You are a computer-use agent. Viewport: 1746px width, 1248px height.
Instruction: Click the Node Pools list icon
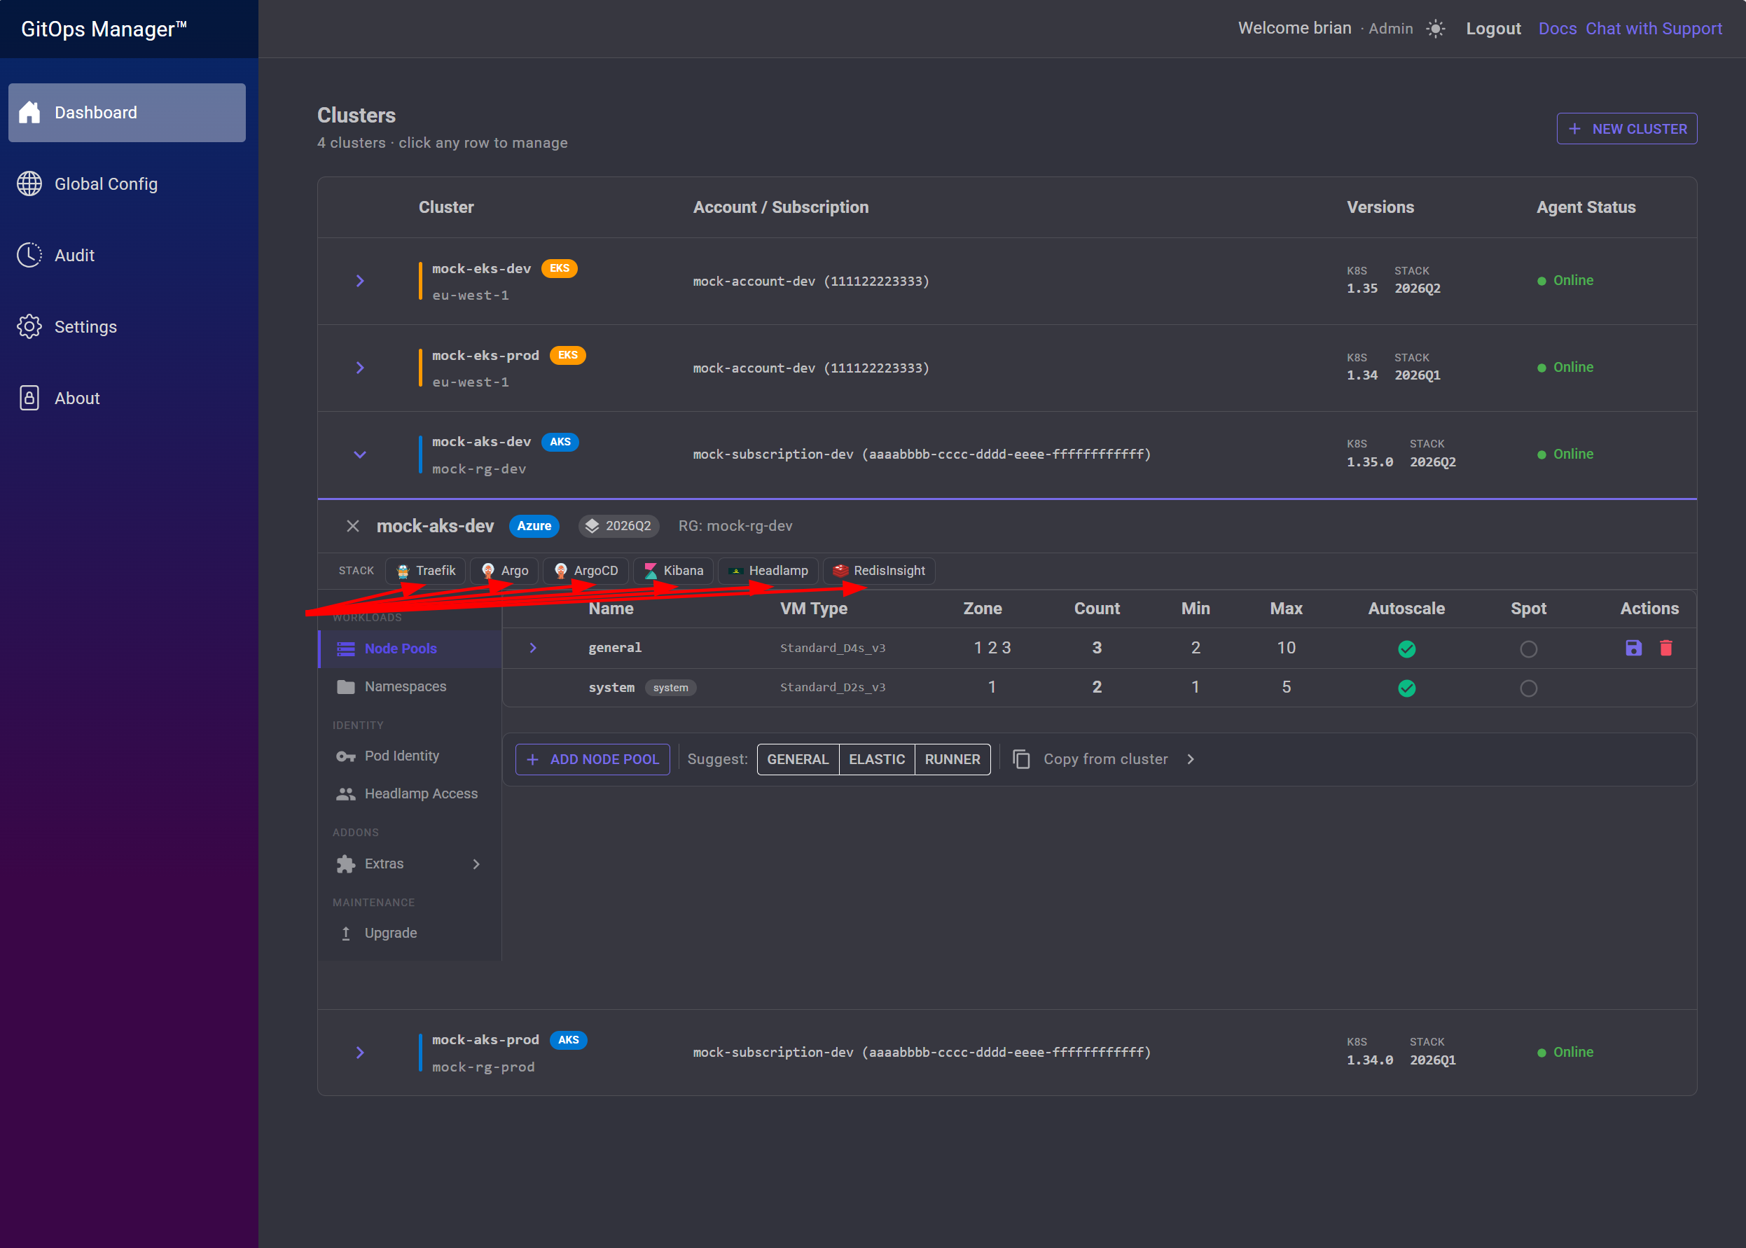pyautogui.click(x=346, y=649)
